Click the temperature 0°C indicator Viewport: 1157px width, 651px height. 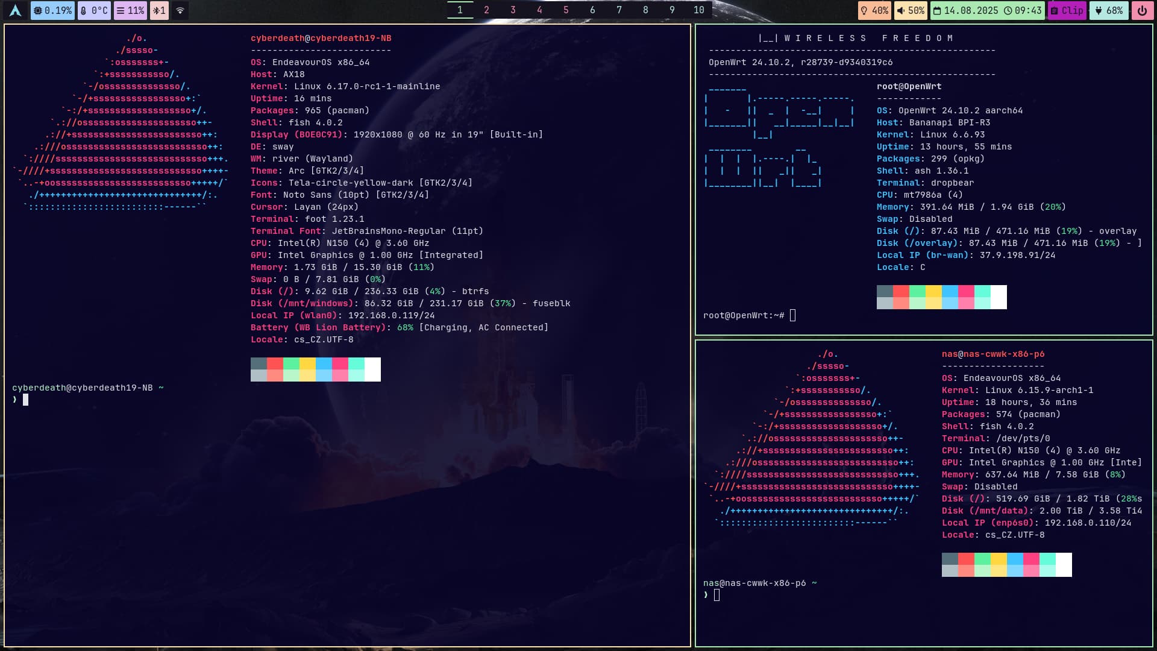94,10
